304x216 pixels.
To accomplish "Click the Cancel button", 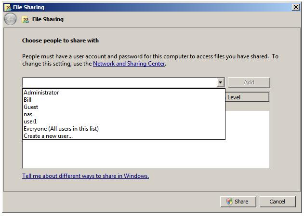I will pos(277,202).
